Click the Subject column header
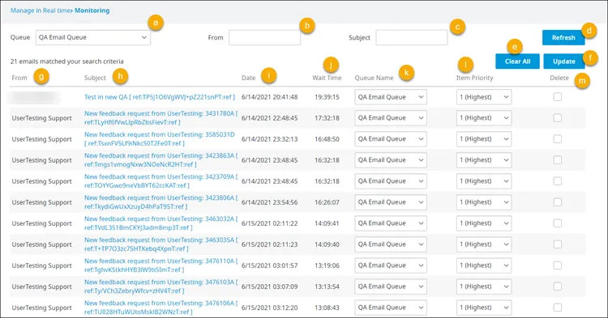Screen dimensions: 608x318 pos(95,78)
